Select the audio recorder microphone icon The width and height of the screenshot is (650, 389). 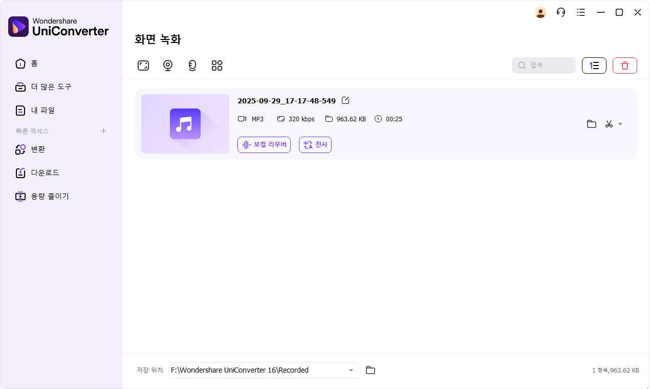[192, 66]
